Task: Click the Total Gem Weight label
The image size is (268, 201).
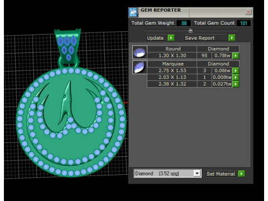Action: coord(153,23)
